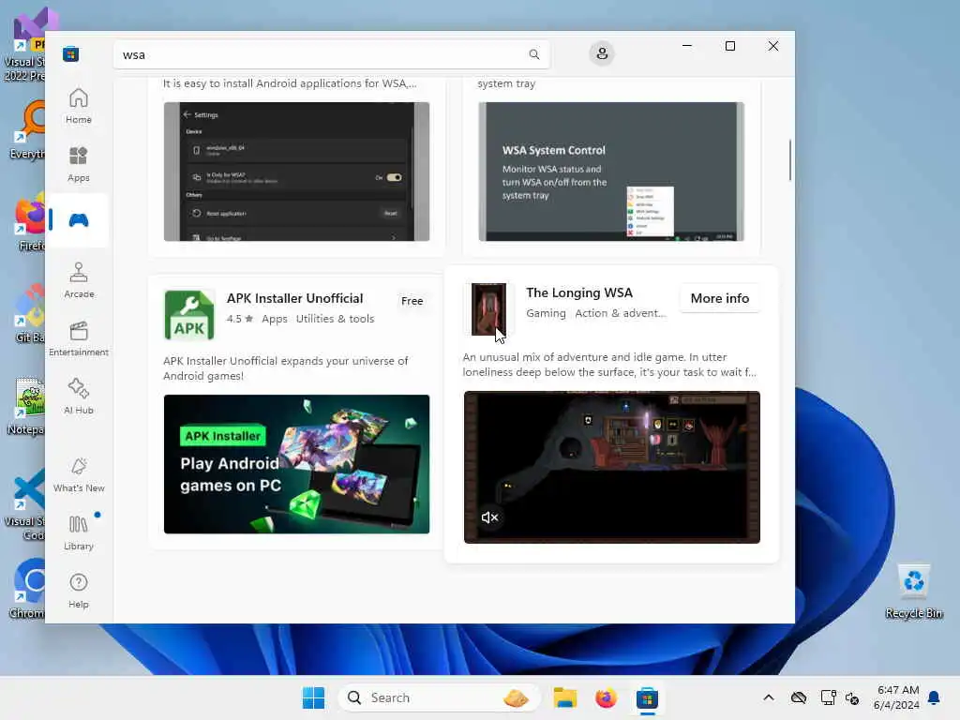Open Recycle Bin on desktop
The image size is (960, 720).
click(913, 592)
